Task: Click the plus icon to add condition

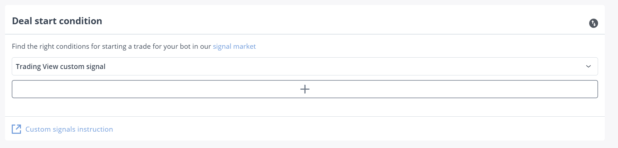Action: [x=305, y=89]
